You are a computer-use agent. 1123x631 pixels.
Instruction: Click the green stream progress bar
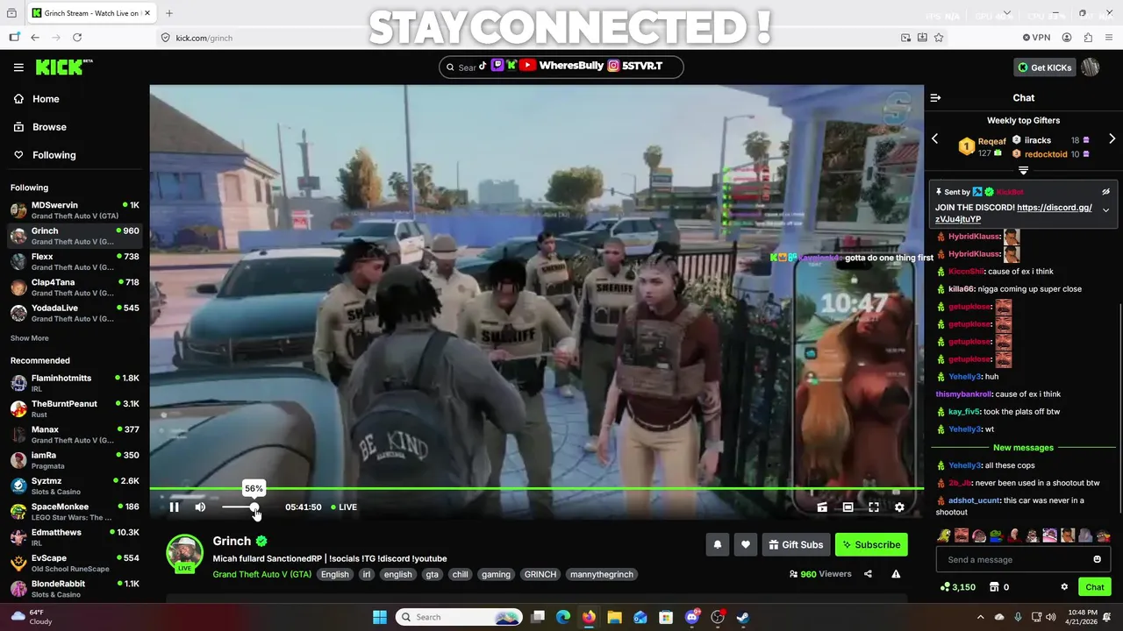536,488
